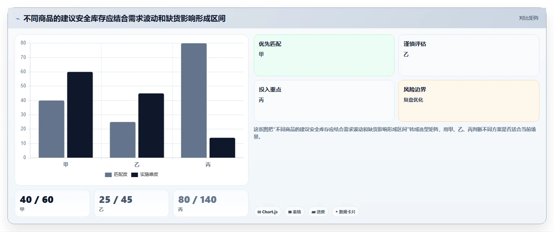Click the x-axis label 丙

click(x=208, y=164)
